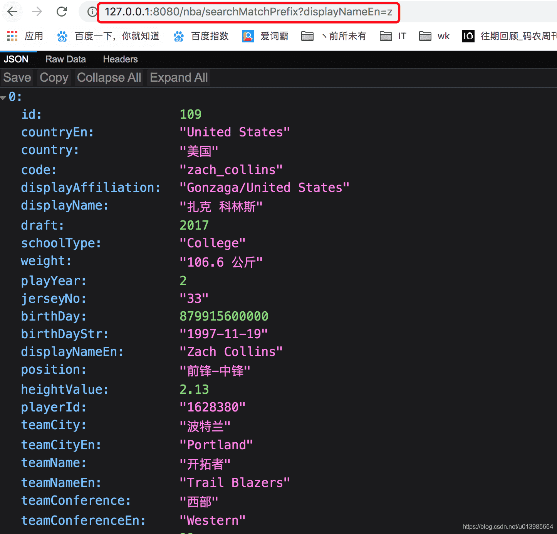Click the schoolType value "College"
The height and width of the screenshot is (534, 557).
(x=213, y=243)
